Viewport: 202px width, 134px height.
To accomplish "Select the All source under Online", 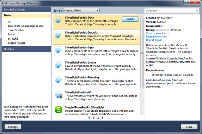I will [x=10, y=21].
